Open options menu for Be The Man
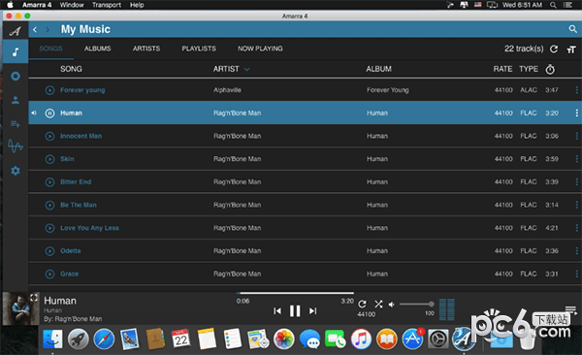 point(576,205)
